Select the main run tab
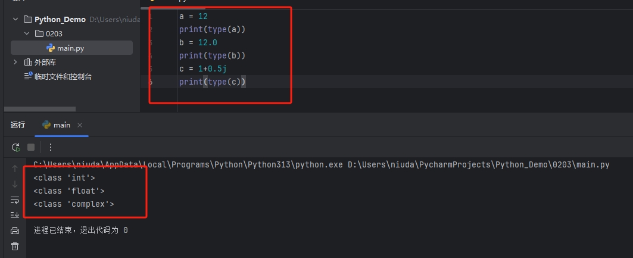 tap(61, 125)
